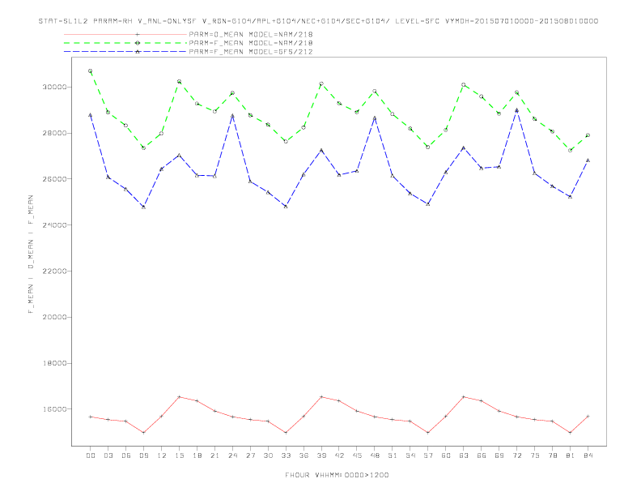Click the y-axis tick label 28000

pyautogui.click(x=54, y=134)
